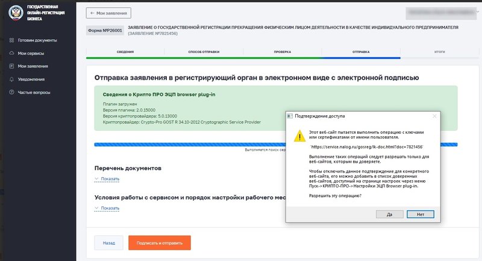Go back via the Мои заявления button
The height and width of the screenshot is (261, 482).
pos(108,13)
